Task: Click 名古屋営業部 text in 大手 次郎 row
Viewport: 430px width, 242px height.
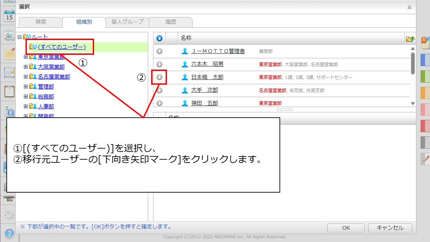Action: coord(273,90)
